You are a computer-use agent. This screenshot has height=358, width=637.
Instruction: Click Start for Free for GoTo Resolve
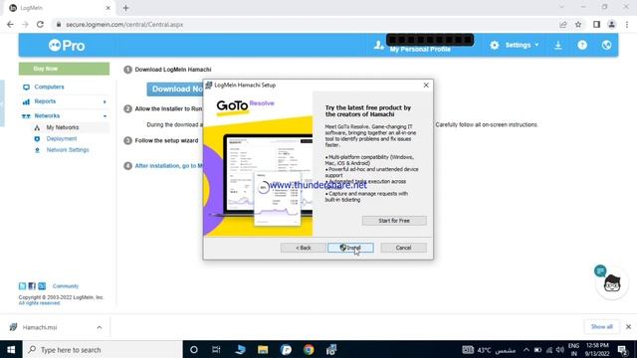394,221
